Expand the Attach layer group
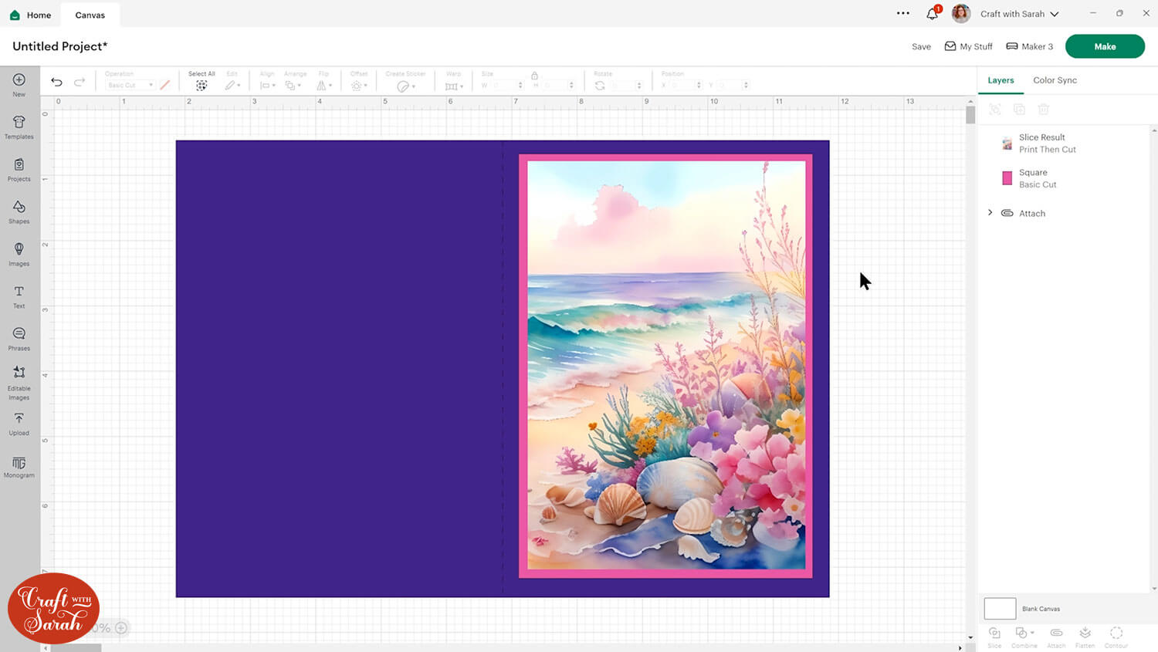 (x=990, y=213)
